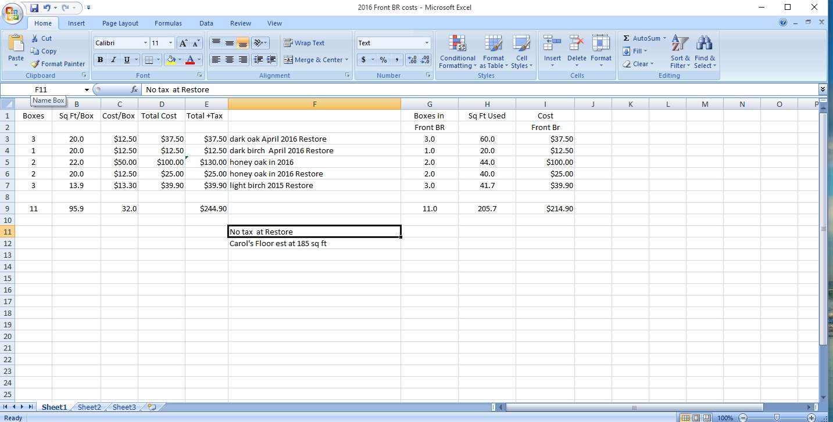The image size is (833, 422).
Task: Click the Office Button logo
Action: coord(13,13)
